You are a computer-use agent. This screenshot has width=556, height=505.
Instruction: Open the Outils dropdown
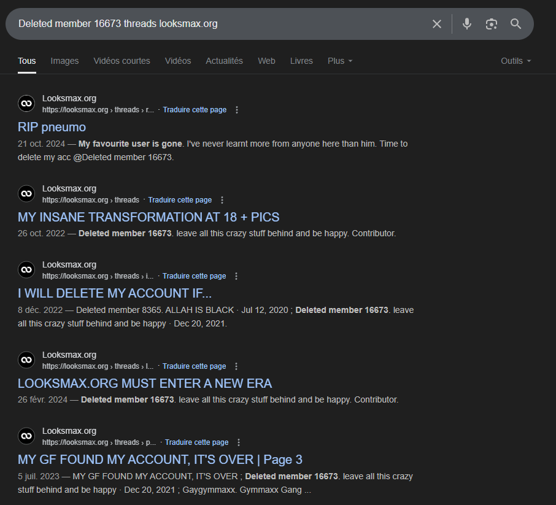[516, 61]
